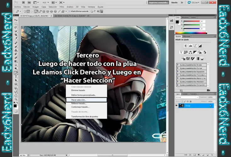This screenshot has height=157, width=231.
Task: Launch Bridge from the application bar
Action: pyautogui.click(x=23, y=3)
